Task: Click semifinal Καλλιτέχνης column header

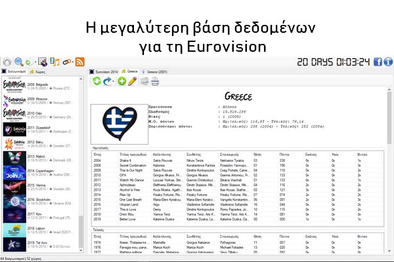Action: (x=168, y=155)
